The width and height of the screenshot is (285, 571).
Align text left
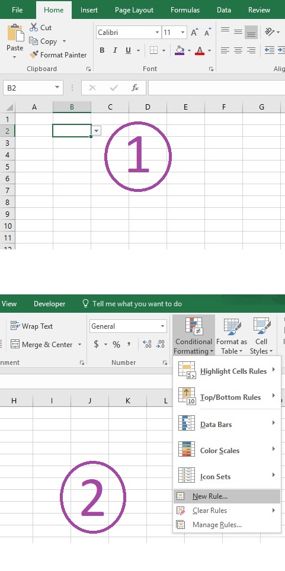(x=225, y=50)
